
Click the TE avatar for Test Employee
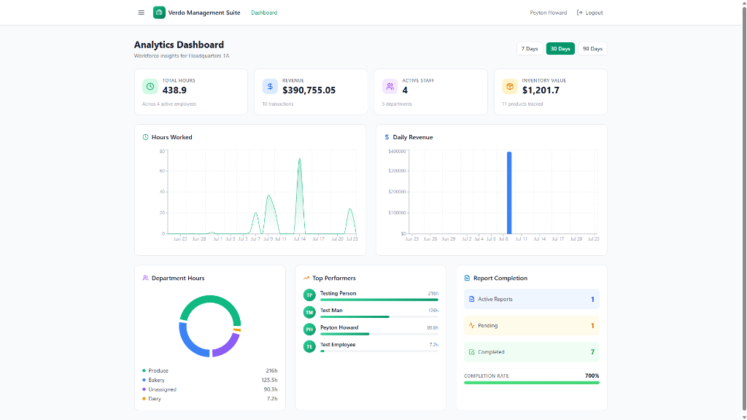point(309,346)
